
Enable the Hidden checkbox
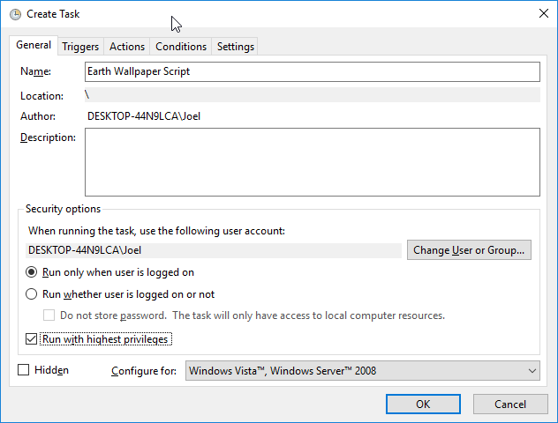click(x=24, y=371)
